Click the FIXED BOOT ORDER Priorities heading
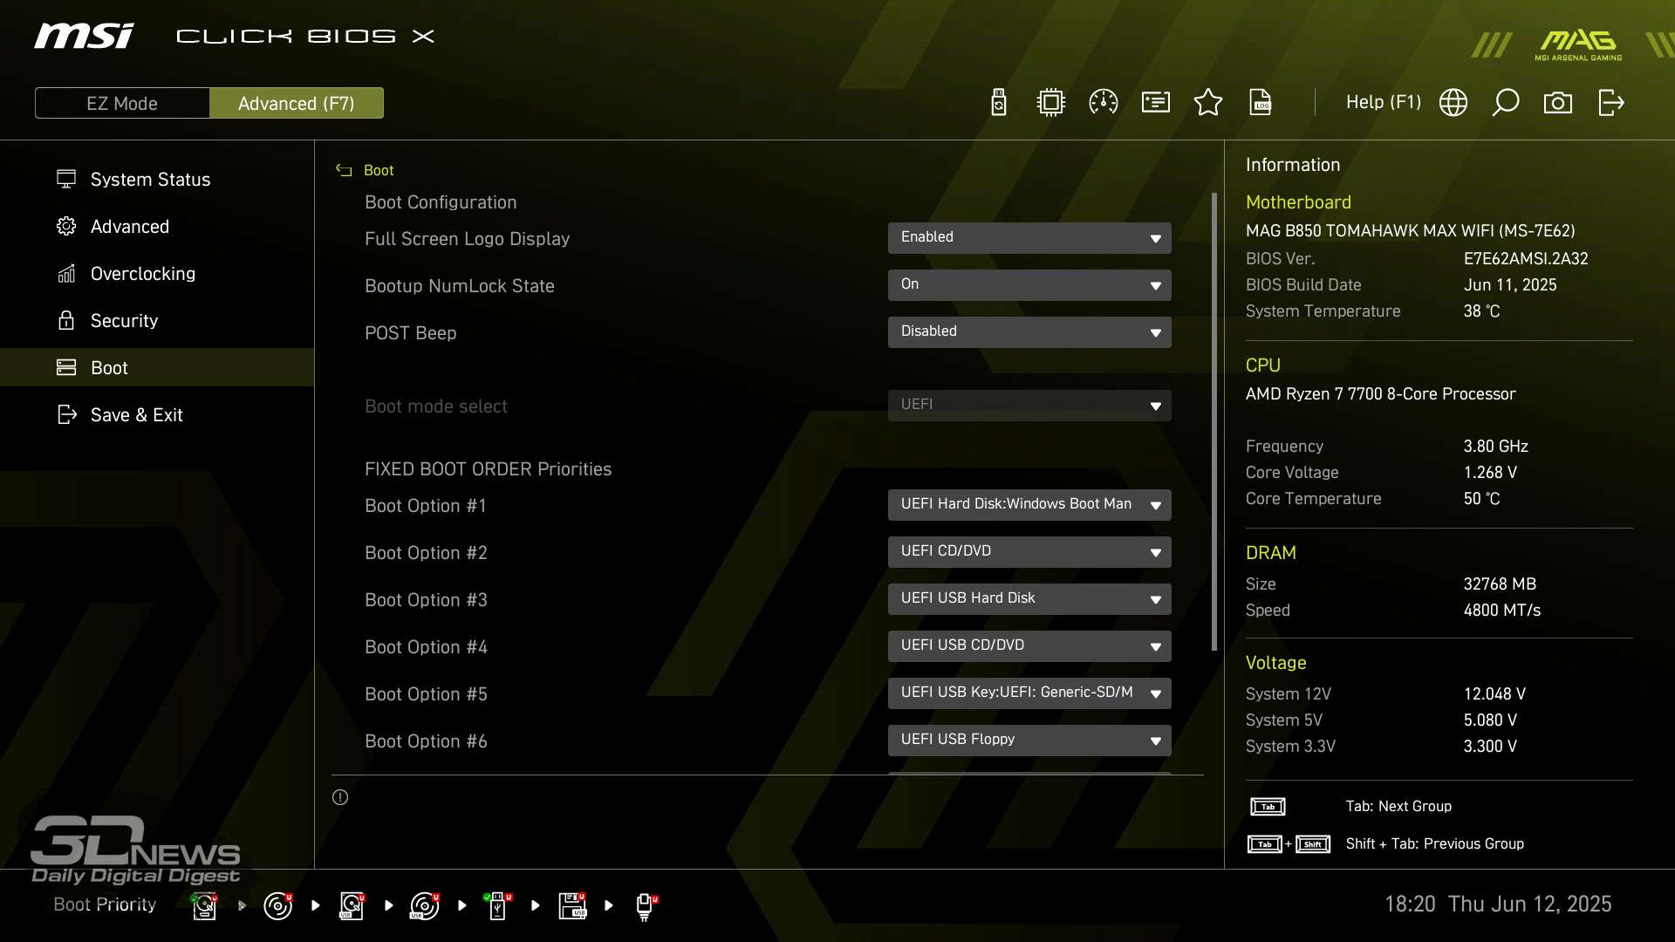 pyautogui.click(x=488, y=469)
